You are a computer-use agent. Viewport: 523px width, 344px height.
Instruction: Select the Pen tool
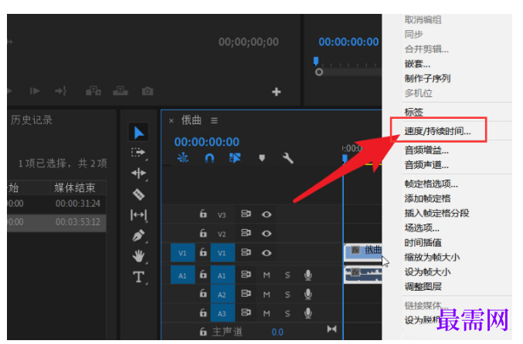click(138, 235)
